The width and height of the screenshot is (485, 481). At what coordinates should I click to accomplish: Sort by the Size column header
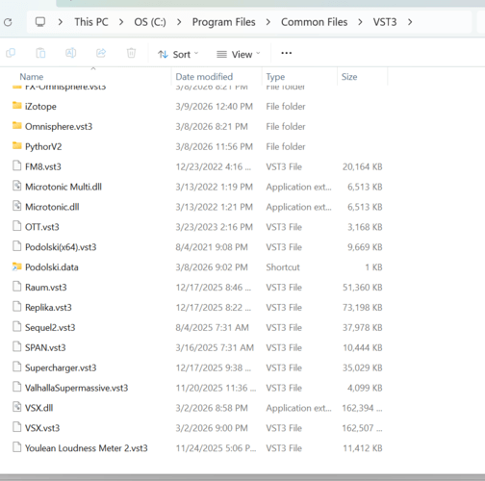(349, 77)
